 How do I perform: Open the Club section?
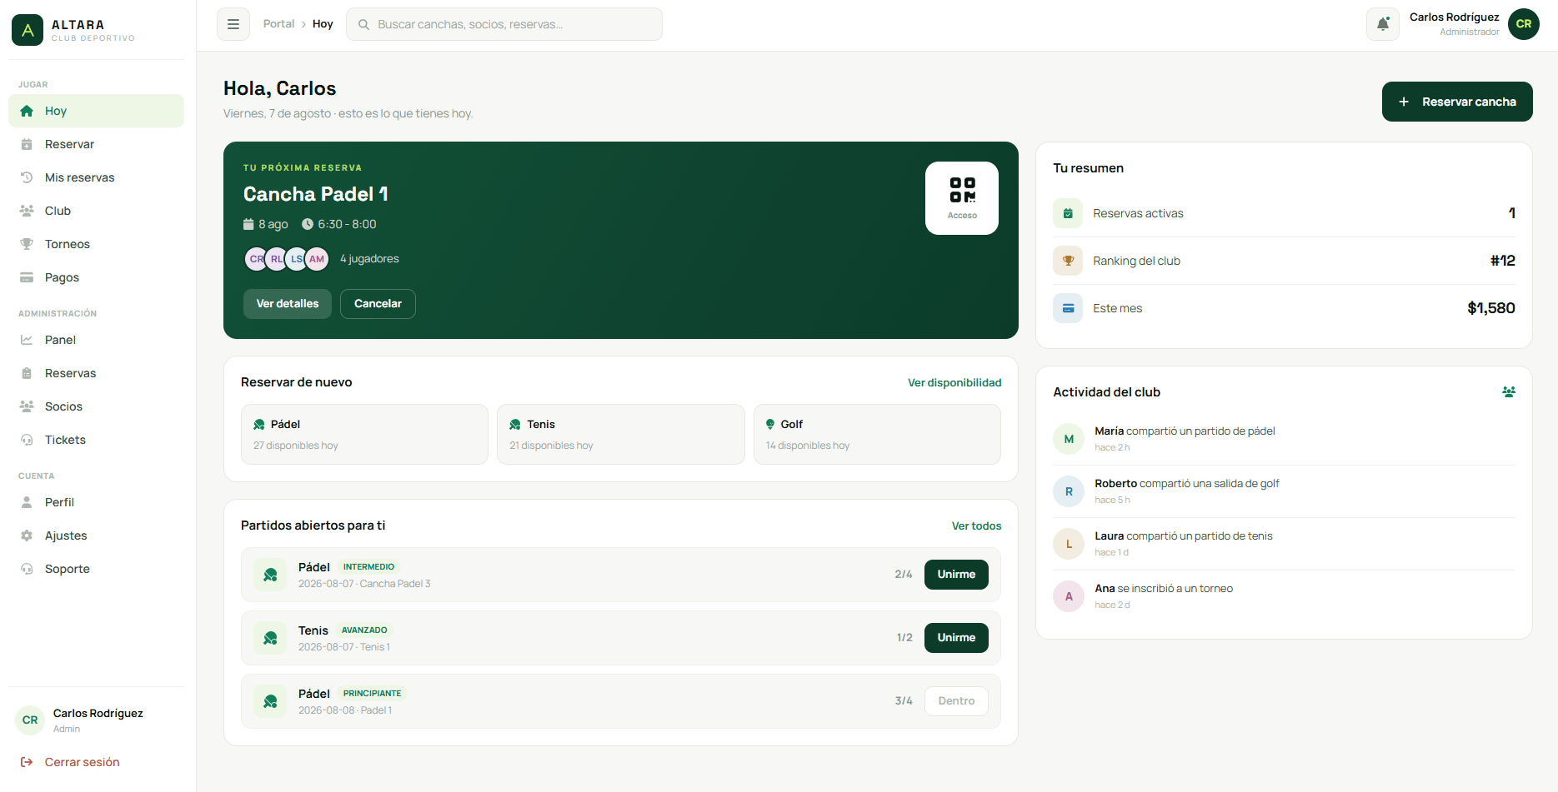[96, 211]
